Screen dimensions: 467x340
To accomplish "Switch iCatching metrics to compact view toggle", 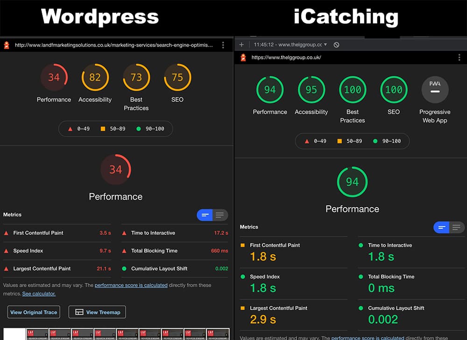I will (x=441, y=228).
